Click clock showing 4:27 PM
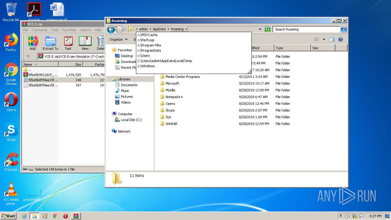Screen dimensions: 391x220 click(x=375, y=216)
